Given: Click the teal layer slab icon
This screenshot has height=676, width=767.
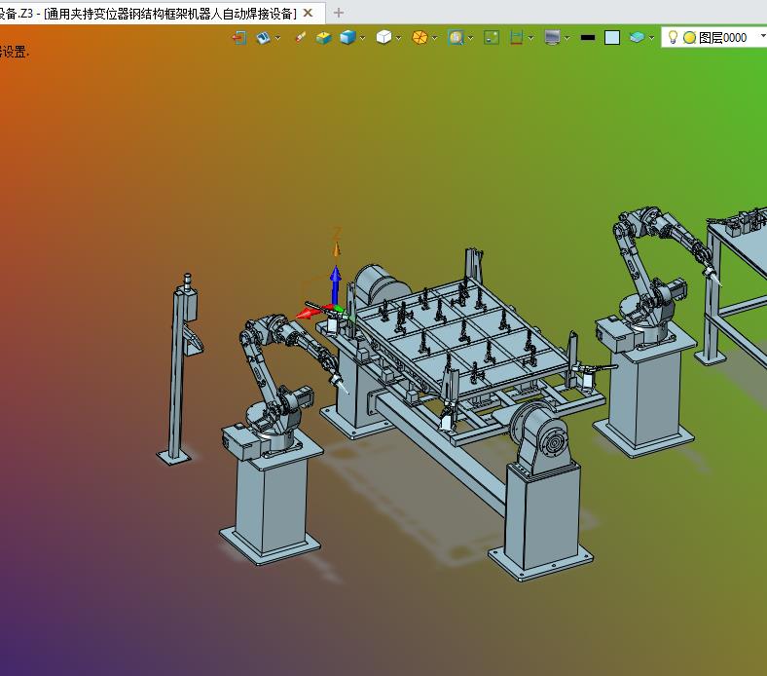Looking at the screenshot, I should pyautogui.click(x=637, y=38).
